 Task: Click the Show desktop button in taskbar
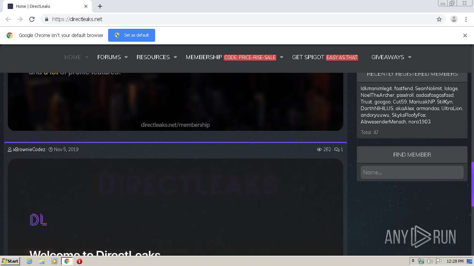click(470, 261)
